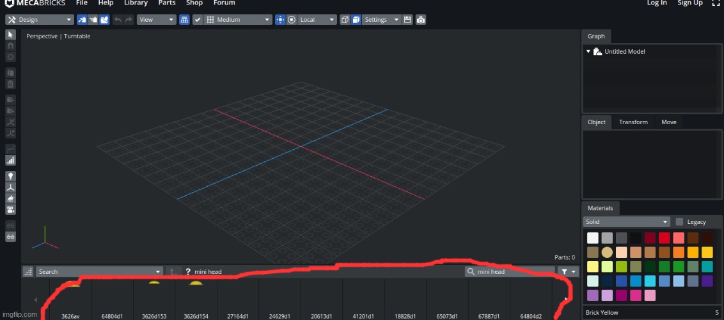Click the left arrow of the parts strip
Screen dimensions: 724x320
[36, 300]
